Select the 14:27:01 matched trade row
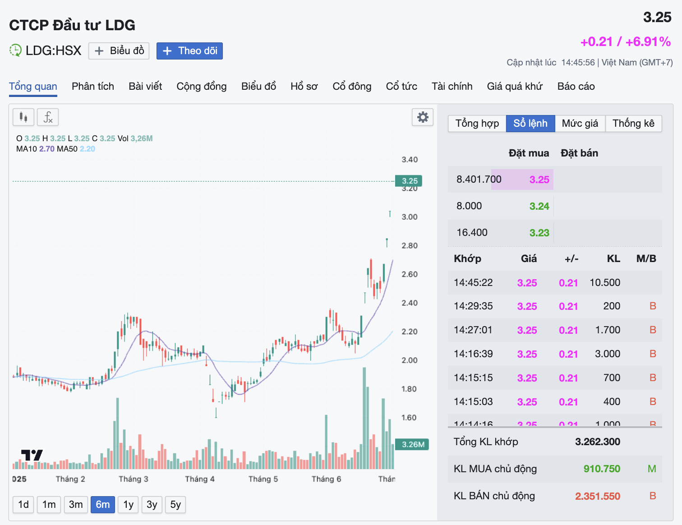The image size is (682, 525). pyautogui.click(x=555, y=330)
